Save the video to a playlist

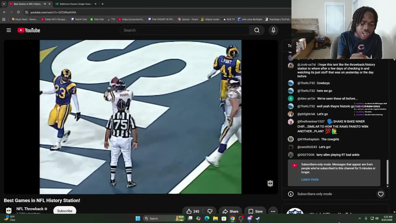255,212
